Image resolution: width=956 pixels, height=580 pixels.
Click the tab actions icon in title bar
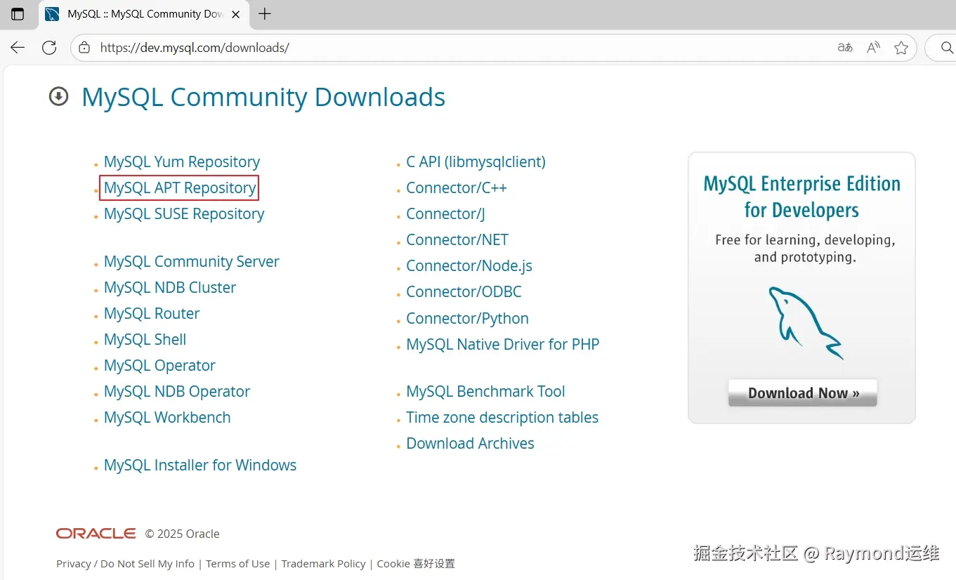[x=18, y=14]
